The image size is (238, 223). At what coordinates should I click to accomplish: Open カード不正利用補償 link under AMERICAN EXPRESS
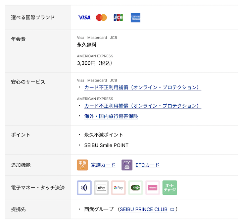tap(143, 106)
